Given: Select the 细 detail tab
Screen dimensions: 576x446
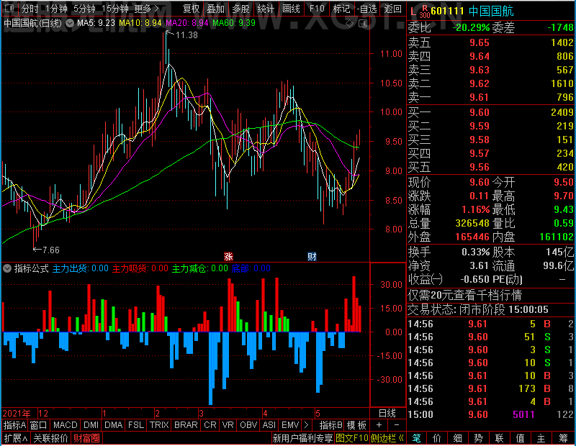Looking at the screenshot, I should (457, 438).
